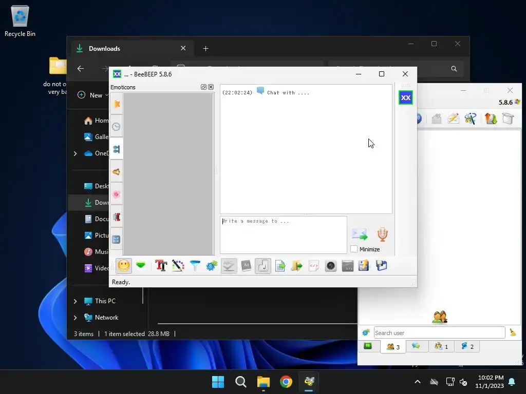The width and height of the screenshot is (526, 394).
Task: Open the Windows Start menu
Action: pyautogui.click(x=218, y=382)
